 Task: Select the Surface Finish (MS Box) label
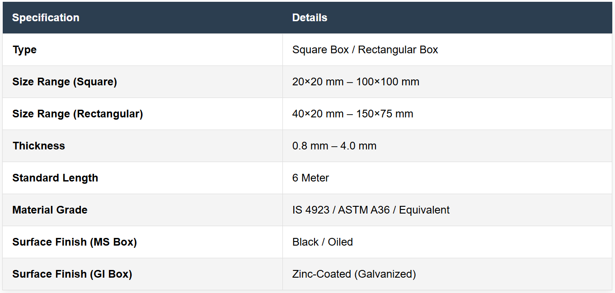coord(75,242)
